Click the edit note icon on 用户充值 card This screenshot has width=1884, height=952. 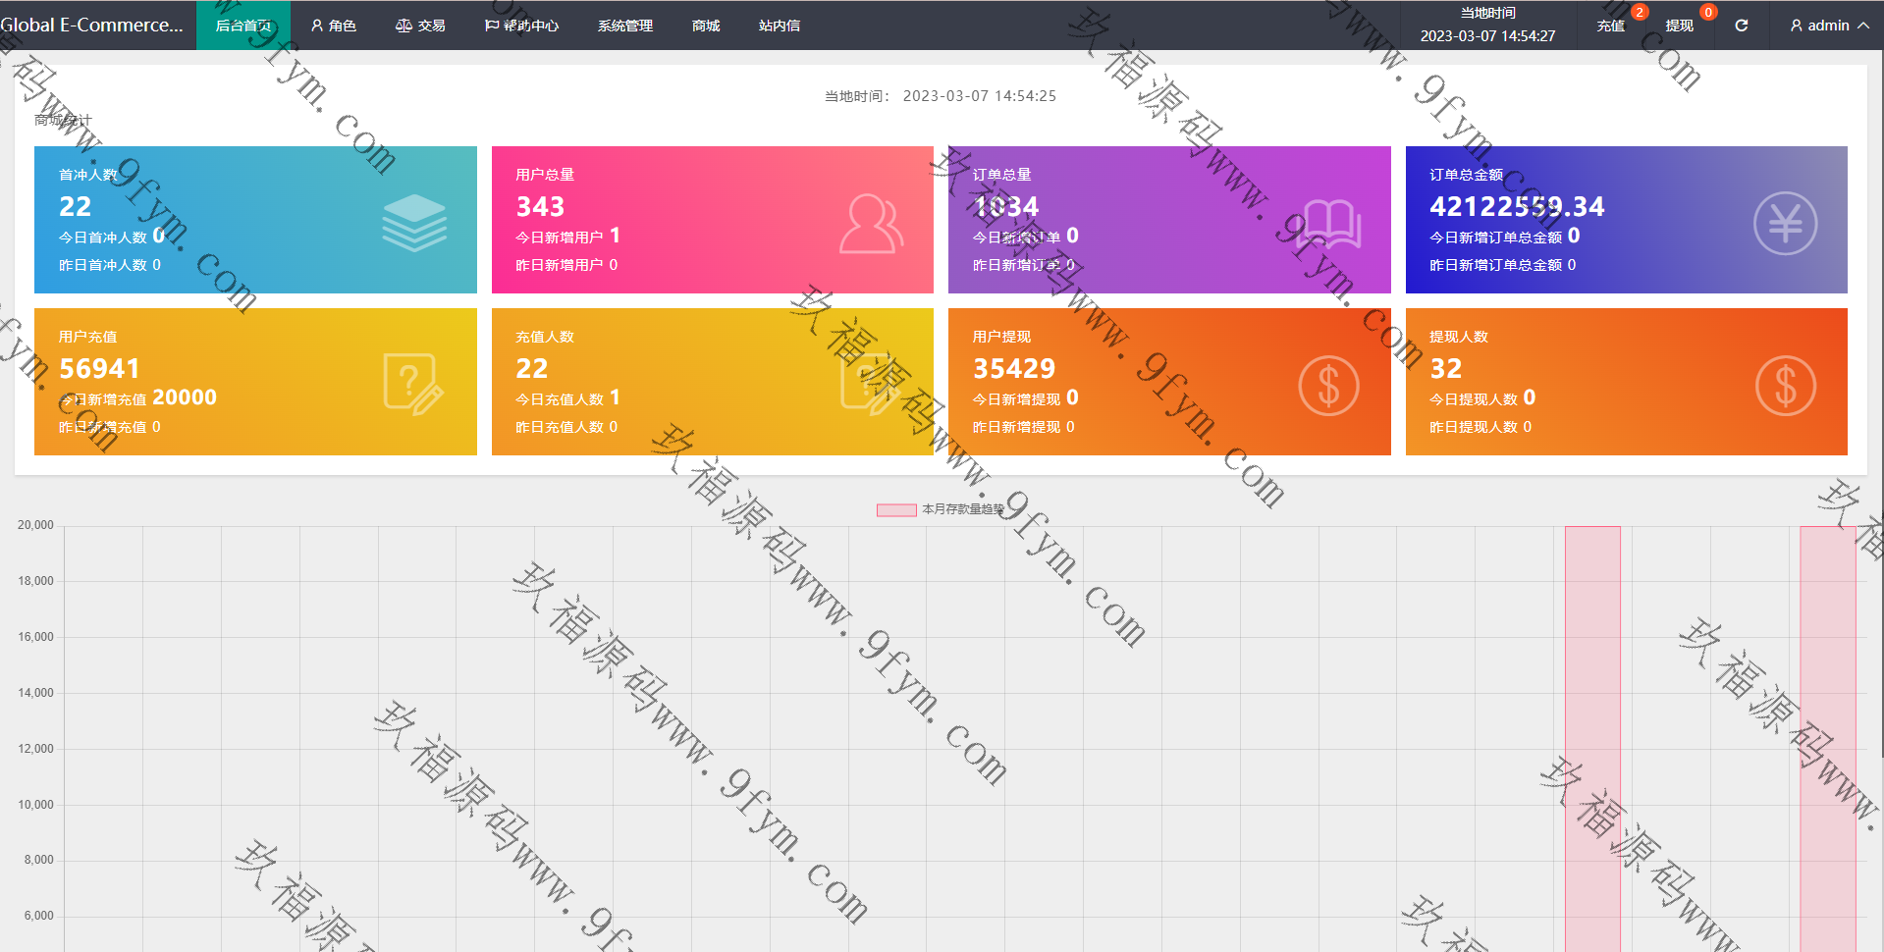point(413,385)
